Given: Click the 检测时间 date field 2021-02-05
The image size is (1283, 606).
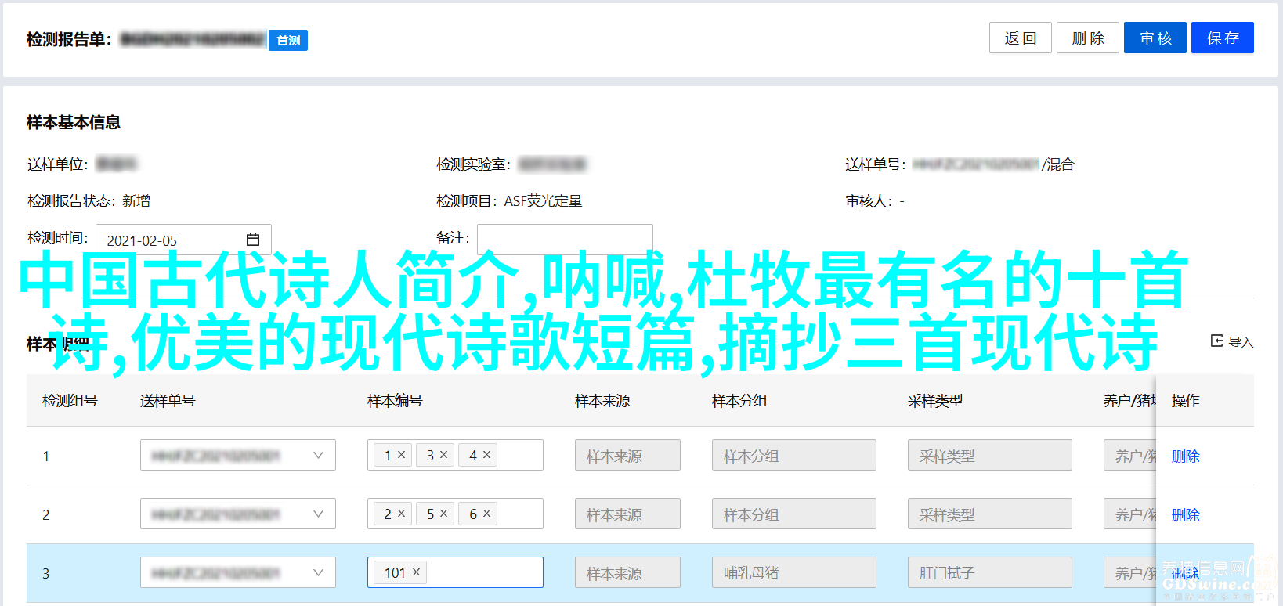Looking at the screenshot, I should [183, 240].
